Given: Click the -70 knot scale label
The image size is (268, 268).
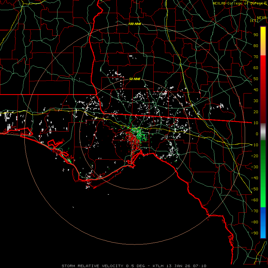Looking at the screenshot, I should pos(255,211).
